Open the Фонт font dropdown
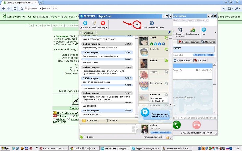This screenshot has height=151, width=242. tap(111, 121)
